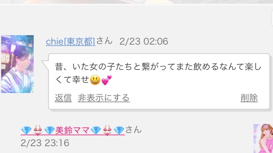Open the chie[東京都] profile link
Viewport: 273px width, 153px height.
71,42
